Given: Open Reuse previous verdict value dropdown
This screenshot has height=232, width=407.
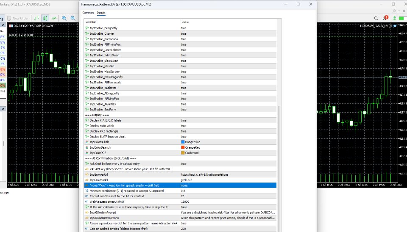Looking at the screenshot, I should pyautogui.click(x=228, y=223).
